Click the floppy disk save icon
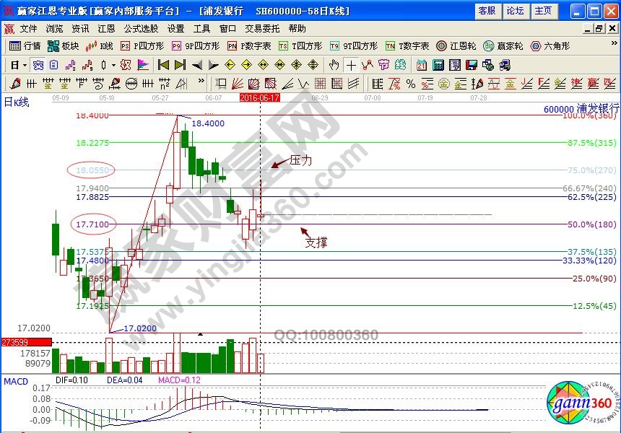This screenshot has width=621, height=433. point(472,65)
